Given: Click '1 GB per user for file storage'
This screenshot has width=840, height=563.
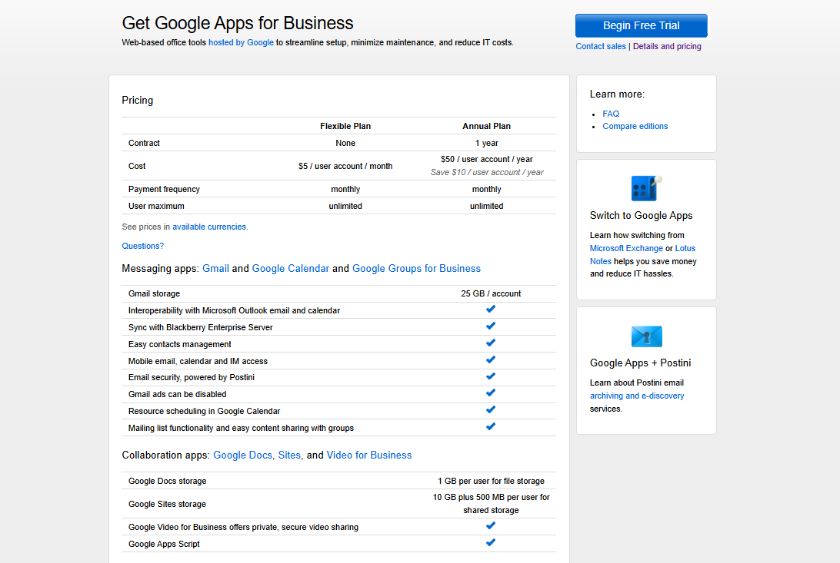Looking at the screenshot, I should pyautogui.click(x=491, y=481).
